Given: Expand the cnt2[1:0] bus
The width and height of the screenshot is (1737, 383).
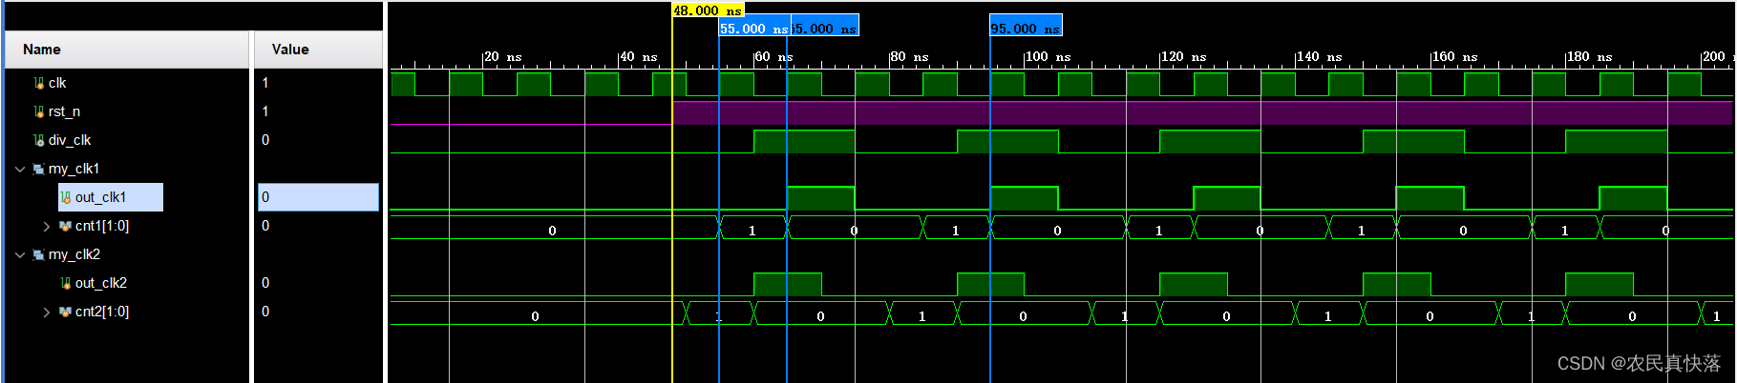Looking at the screenshot, I should coord(47,312).
